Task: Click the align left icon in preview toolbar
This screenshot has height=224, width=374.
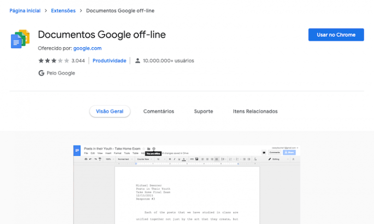Action: (203, 159)
